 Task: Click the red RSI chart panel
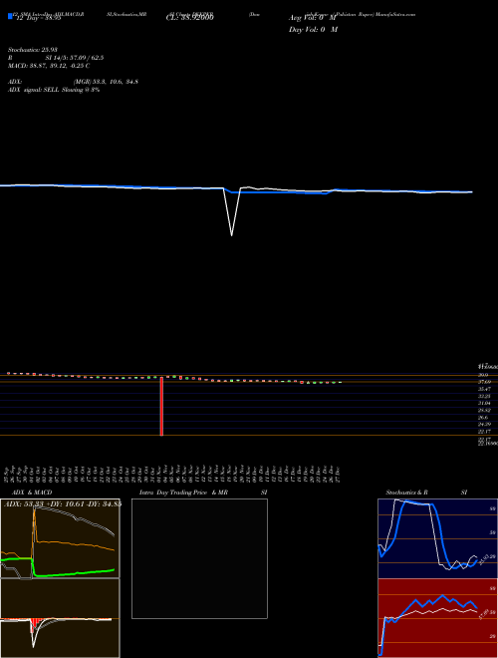point(437,618)
